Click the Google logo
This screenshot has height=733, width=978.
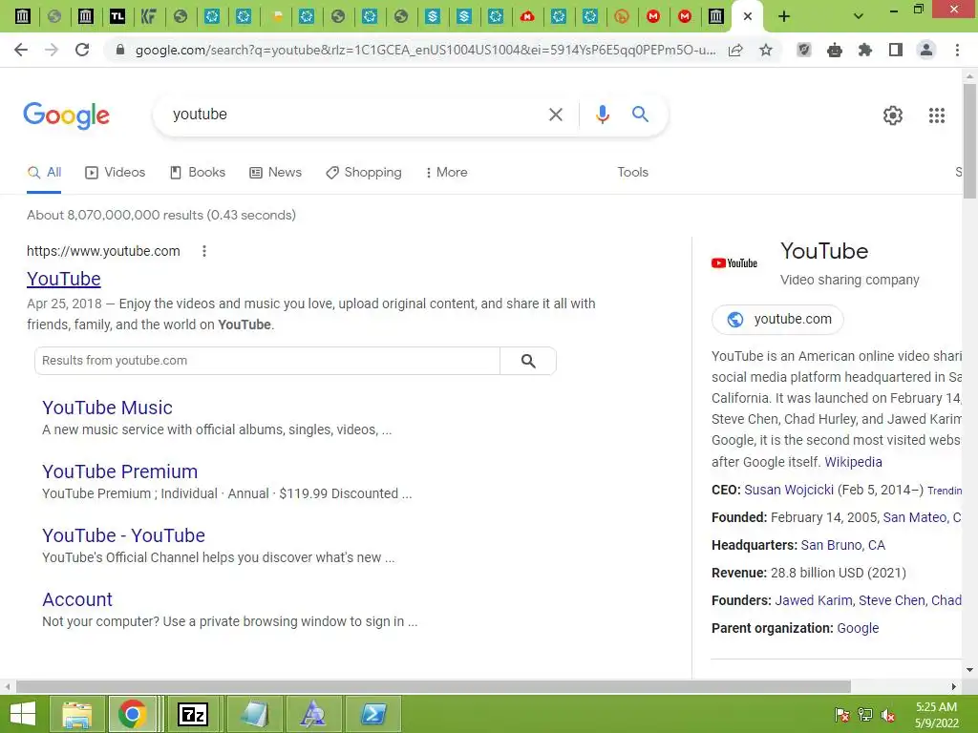[x=66, y=115]
